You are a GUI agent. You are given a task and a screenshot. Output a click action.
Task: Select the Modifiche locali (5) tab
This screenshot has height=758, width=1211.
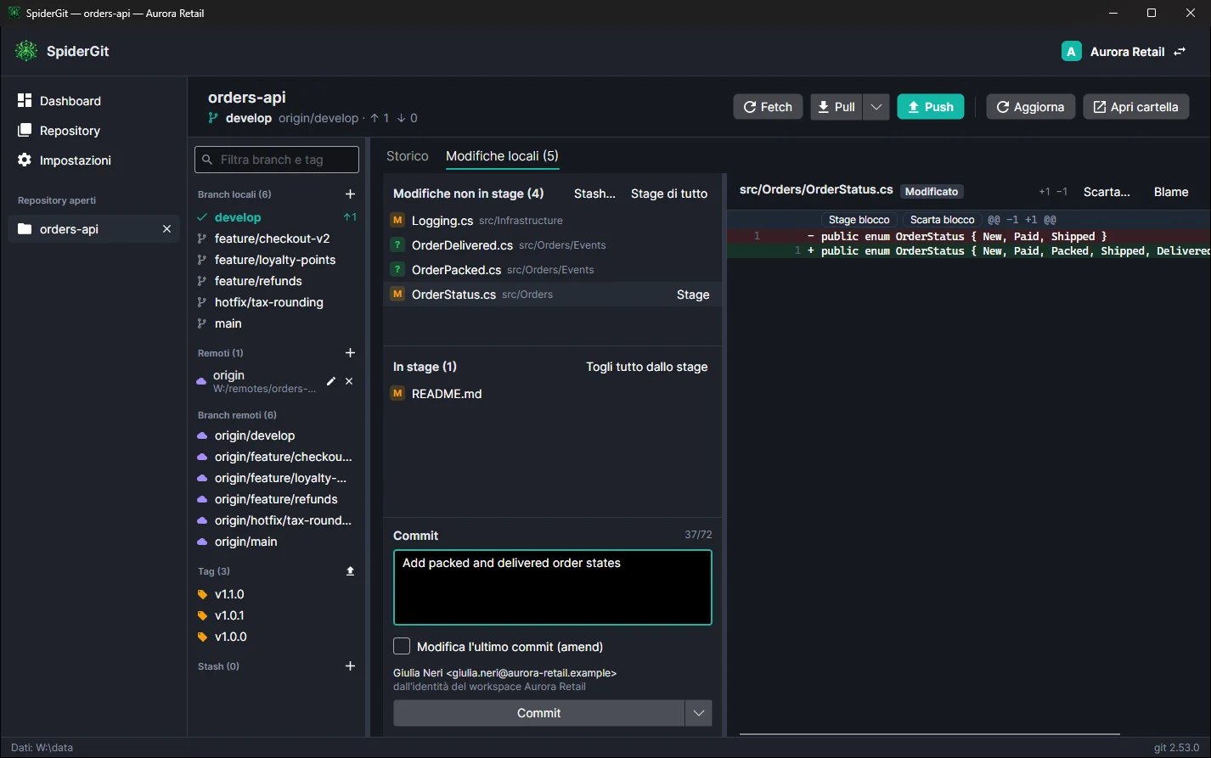point(502,156)
